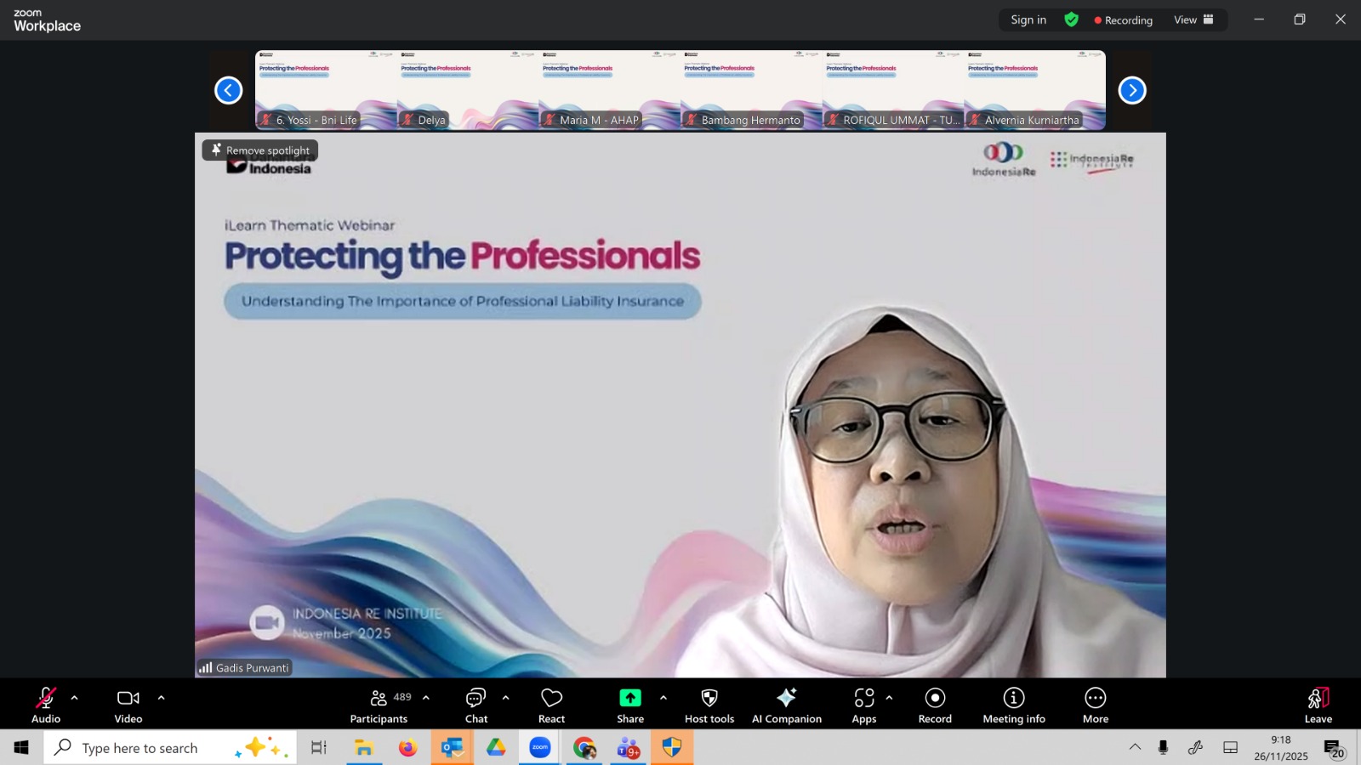Expand the share options arrow
Screen dimensions: 1361x765
pos(663,698)
